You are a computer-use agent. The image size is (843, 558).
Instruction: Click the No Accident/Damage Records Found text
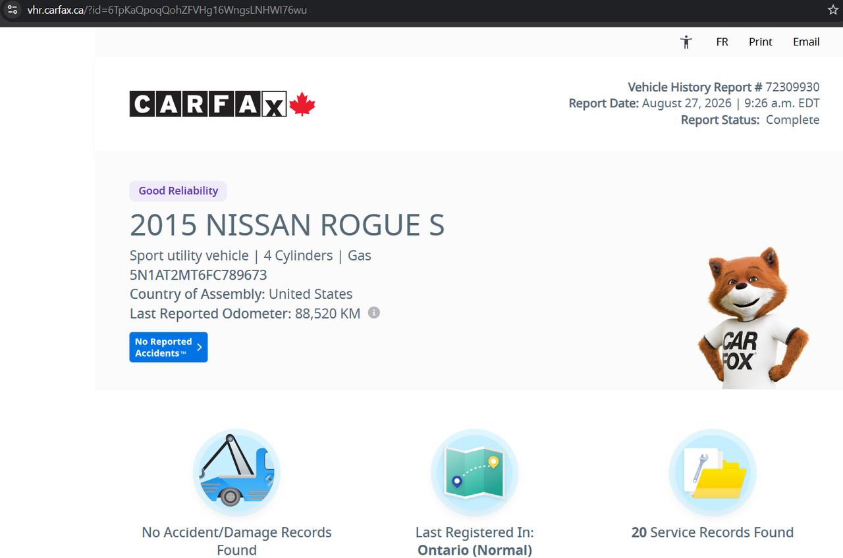(236, 541)
